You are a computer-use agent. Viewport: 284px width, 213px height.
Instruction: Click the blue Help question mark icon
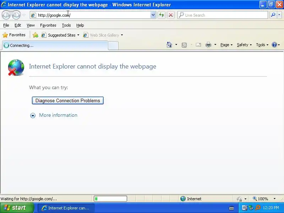(x=274, y=45)
